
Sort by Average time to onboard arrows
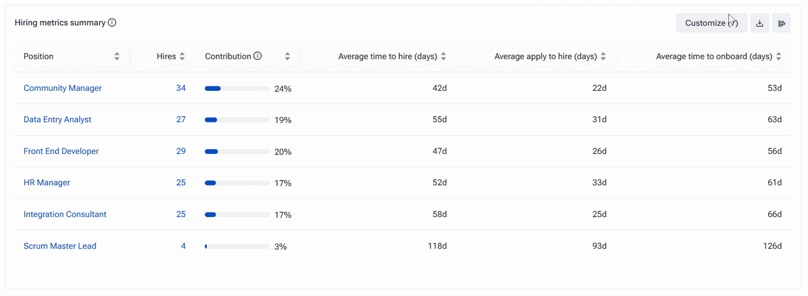click(x=778, y=56)
